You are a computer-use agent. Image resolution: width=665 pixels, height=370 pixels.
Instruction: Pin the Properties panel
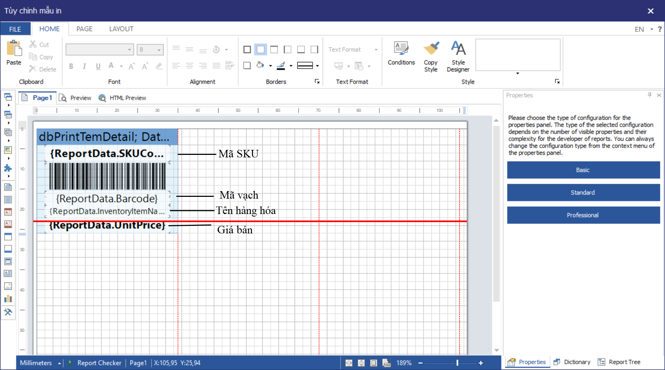pyautogui.click(x=649, y=95)
